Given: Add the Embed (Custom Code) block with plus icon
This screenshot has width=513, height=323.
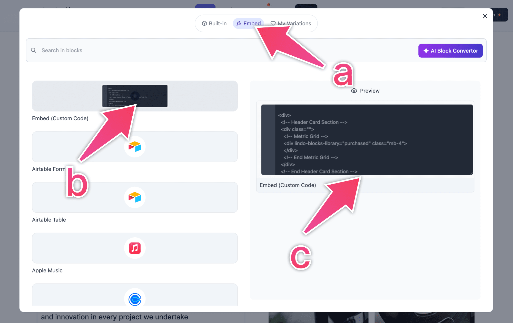Looking at the screenshot, I should (135, 96).
